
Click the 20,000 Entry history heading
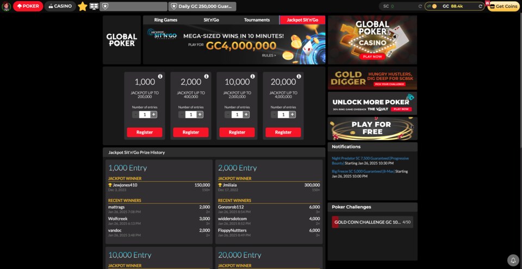click(x=240, y=255)
